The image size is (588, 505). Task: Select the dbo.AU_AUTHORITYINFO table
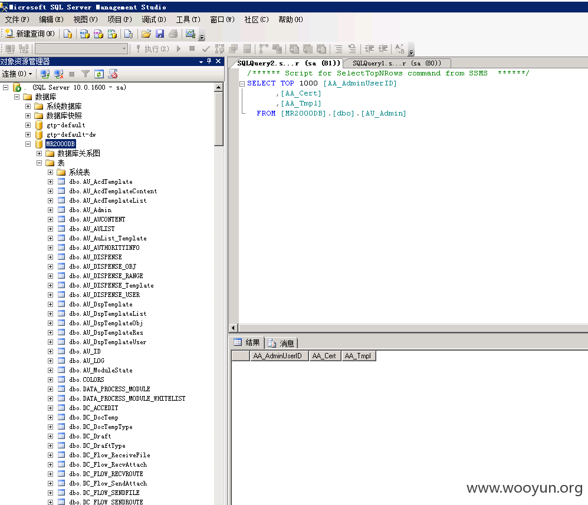104,247
